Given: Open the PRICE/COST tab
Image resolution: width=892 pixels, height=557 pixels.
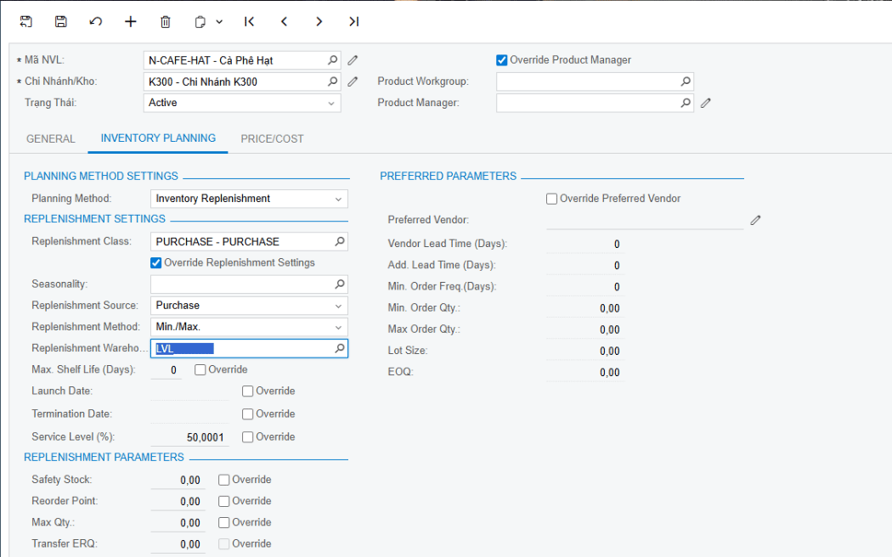Looking at the screenshot, I should 272,138.
